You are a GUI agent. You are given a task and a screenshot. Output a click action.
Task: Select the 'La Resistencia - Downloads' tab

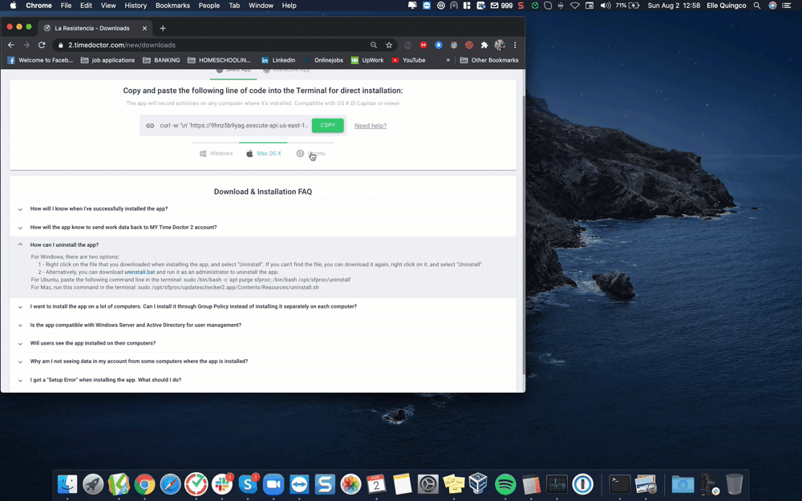pos(95,28)
